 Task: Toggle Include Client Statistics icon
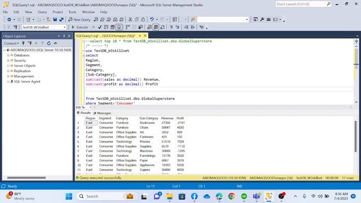pos(140,27)
